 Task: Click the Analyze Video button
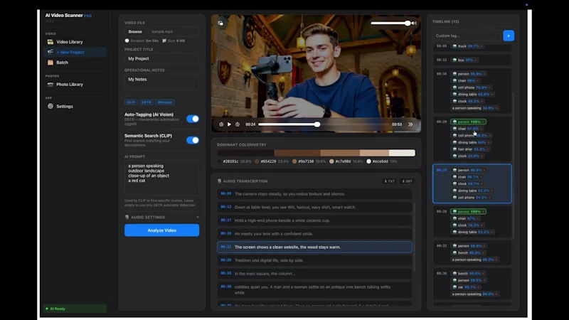(161, 230)
